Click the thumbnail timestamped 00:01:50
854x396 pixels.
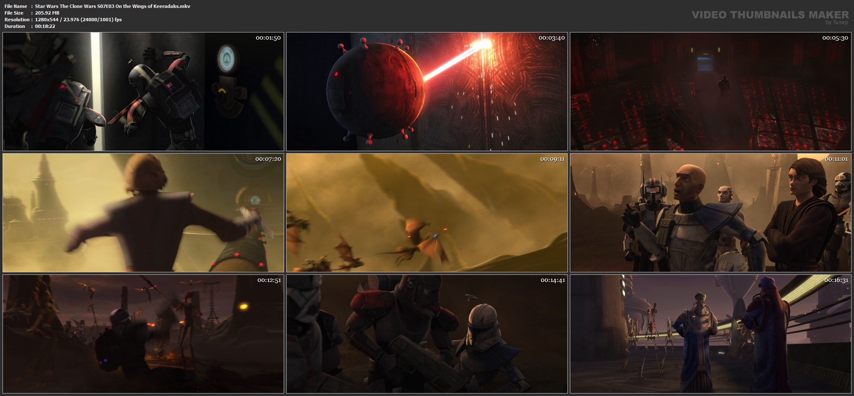(143, 92)
